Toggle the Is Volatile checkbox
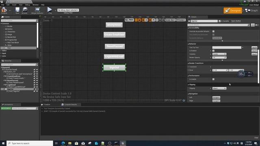This screenshot has height=146, width=260. coord(213,79)
